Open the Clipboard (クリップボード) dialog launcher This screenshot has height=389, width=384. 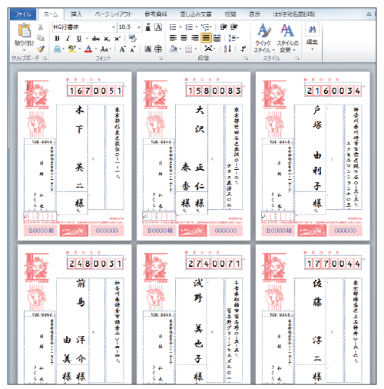click(x=45, y=58)
